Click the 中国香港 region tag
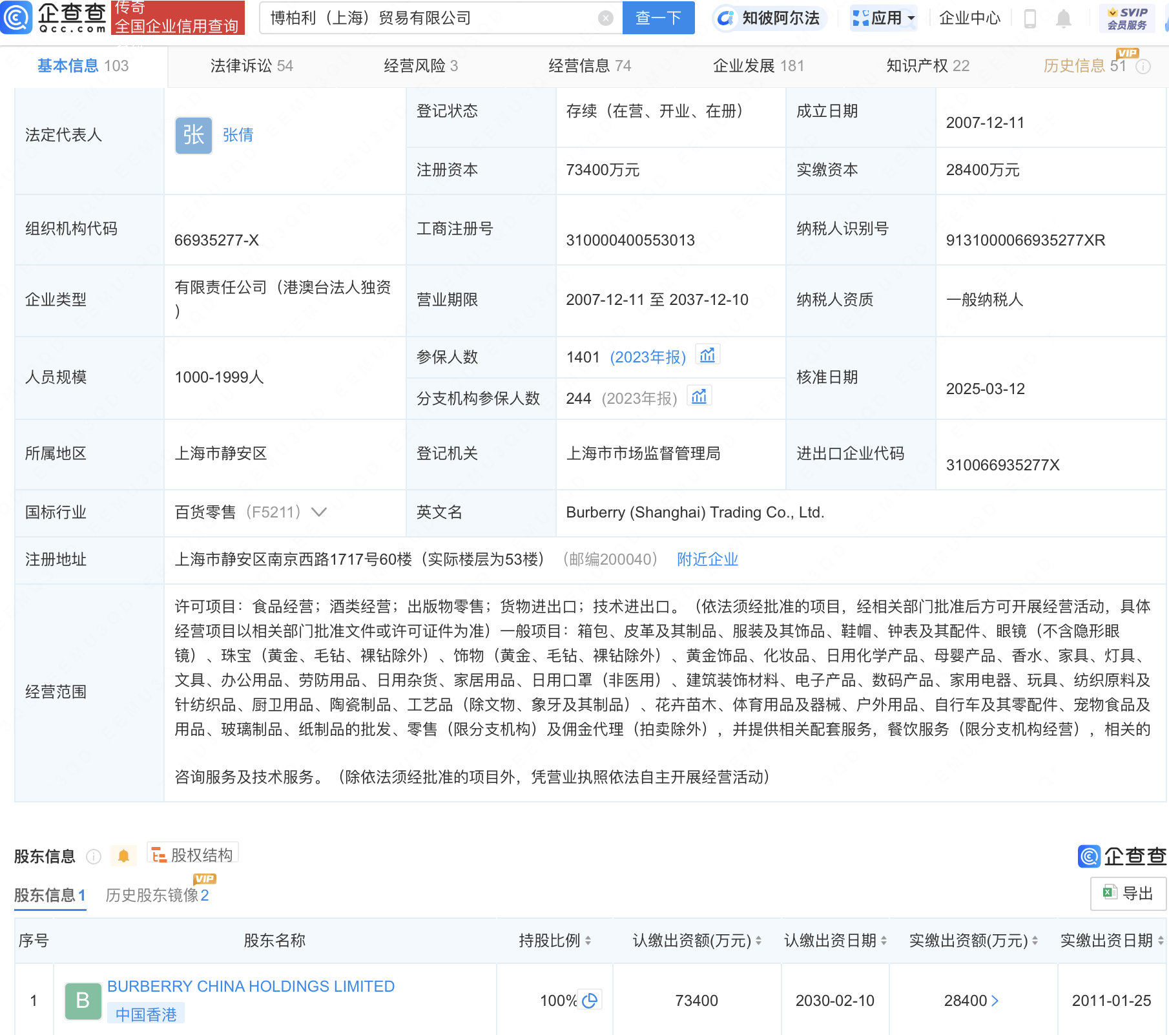 (x=146, y=1014)
